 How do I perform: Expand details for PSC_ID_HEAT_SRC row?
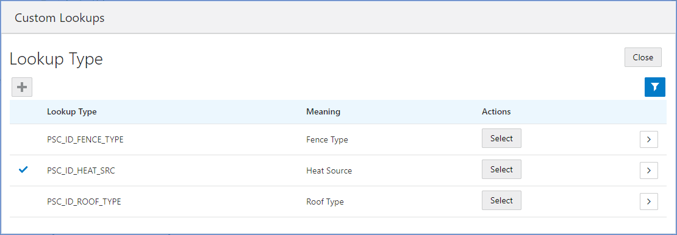click(648, 170)
